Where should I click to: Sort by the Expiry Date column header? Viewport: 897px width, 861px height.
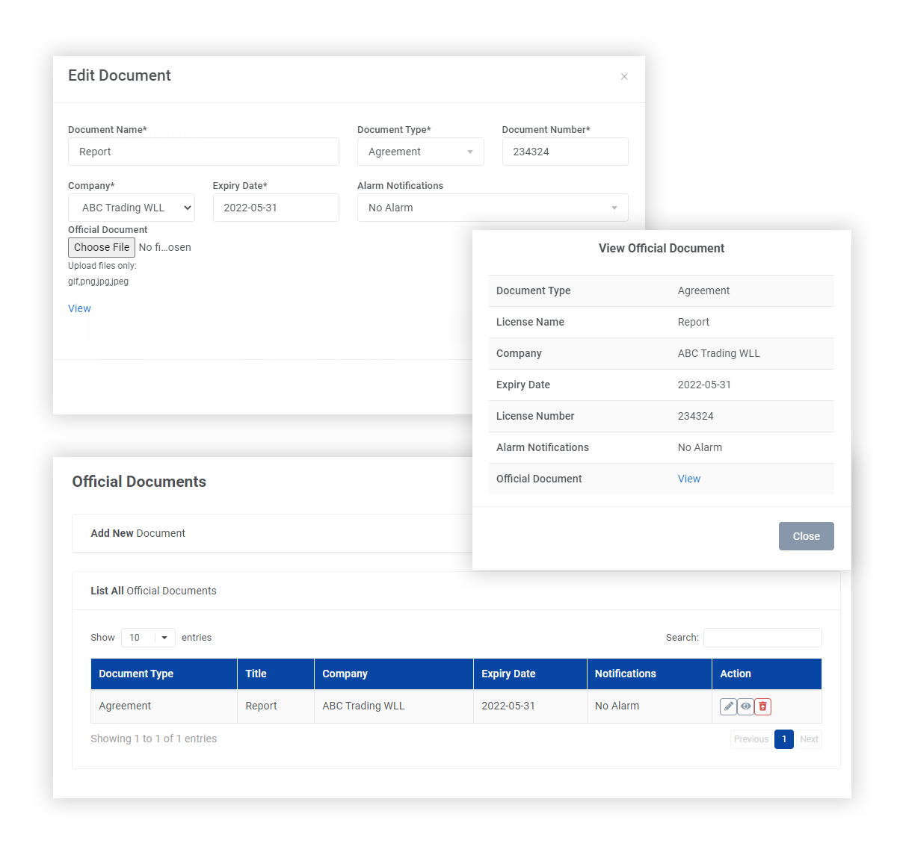(508, 674)
